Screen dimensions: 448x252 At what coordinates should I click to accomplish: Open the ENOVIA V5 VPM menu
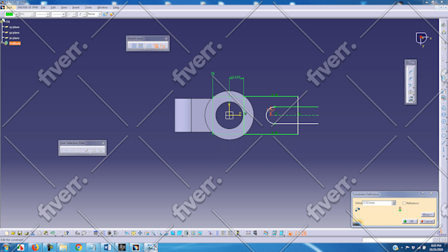click(28, 7)
